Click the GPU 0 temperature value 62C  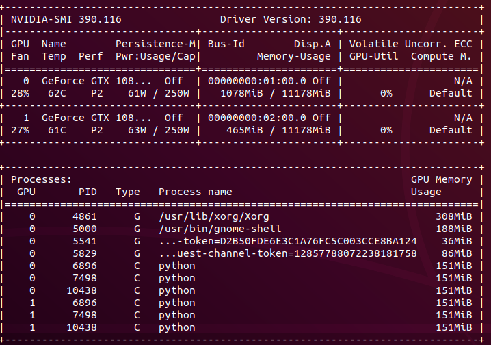(57, 93)
